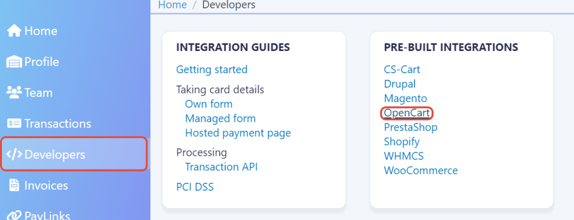Click the Processing label
Image resolution: width=574 pixels, height=220 pixels.
coord(202,152)
